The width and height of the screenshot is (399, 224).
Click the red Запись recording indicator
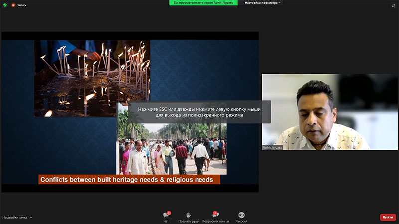(x=13, y=5)
